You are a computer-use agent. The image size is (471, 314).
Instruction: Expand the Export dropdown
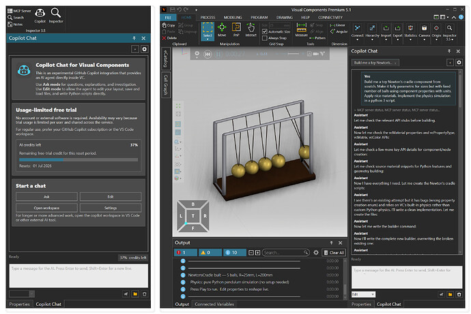click(398, 40)
